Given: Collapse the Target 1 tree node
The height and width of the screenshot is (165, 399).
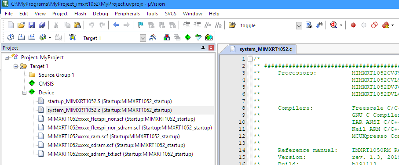Looking at the screenshot, I should (x=15, y=66).
